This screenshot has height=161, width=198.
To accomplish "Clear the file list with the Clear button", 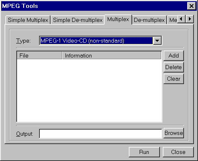I will coord(174,79).
